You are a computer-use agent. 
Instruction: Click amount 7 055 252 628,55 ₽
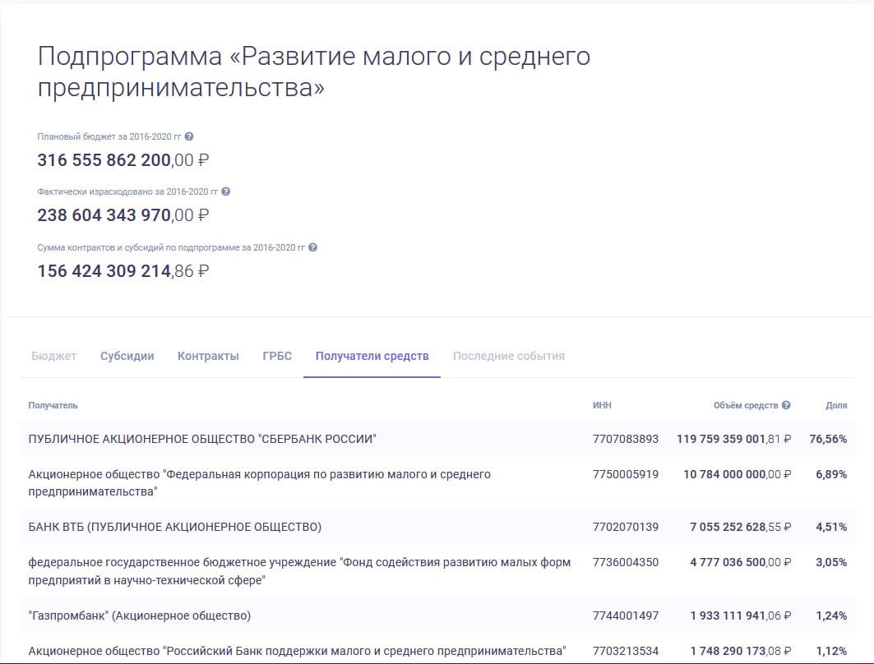tap(741, 527)
